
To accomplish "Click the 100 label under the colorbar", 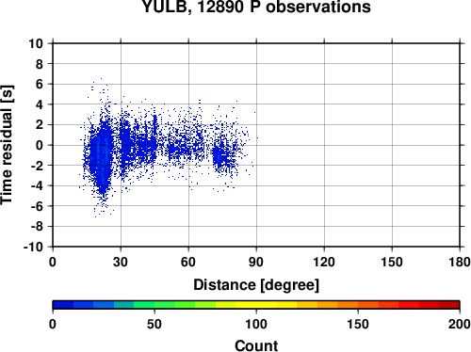I will (x=256, y=324).
